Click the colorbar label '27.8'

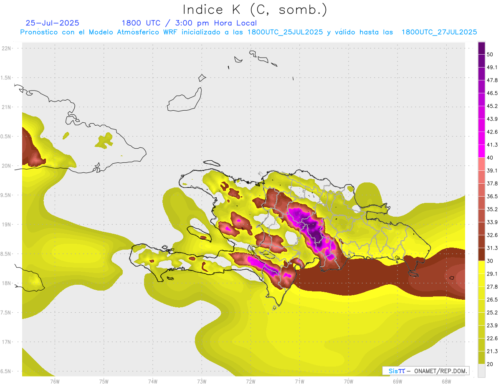coord(492,287)
